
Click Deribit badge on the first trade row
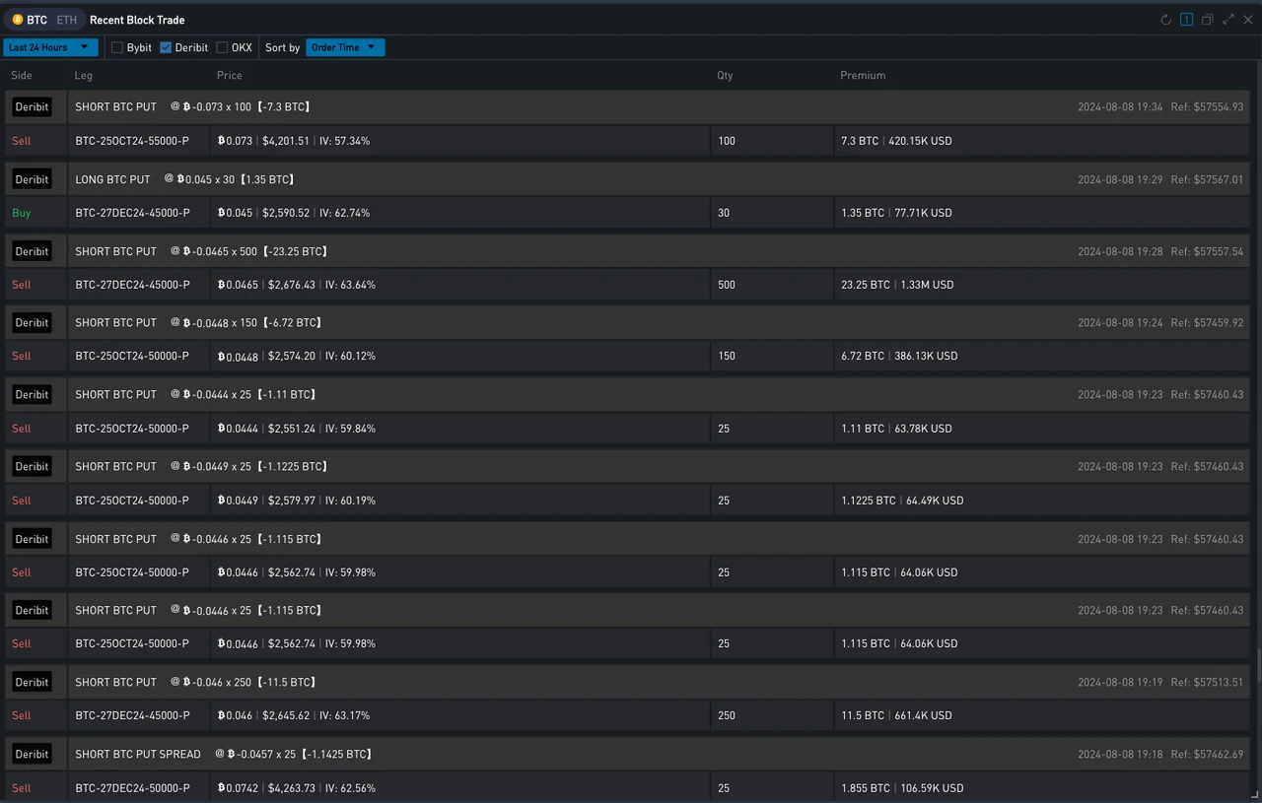pyautogui.click(x=32, y=106)
